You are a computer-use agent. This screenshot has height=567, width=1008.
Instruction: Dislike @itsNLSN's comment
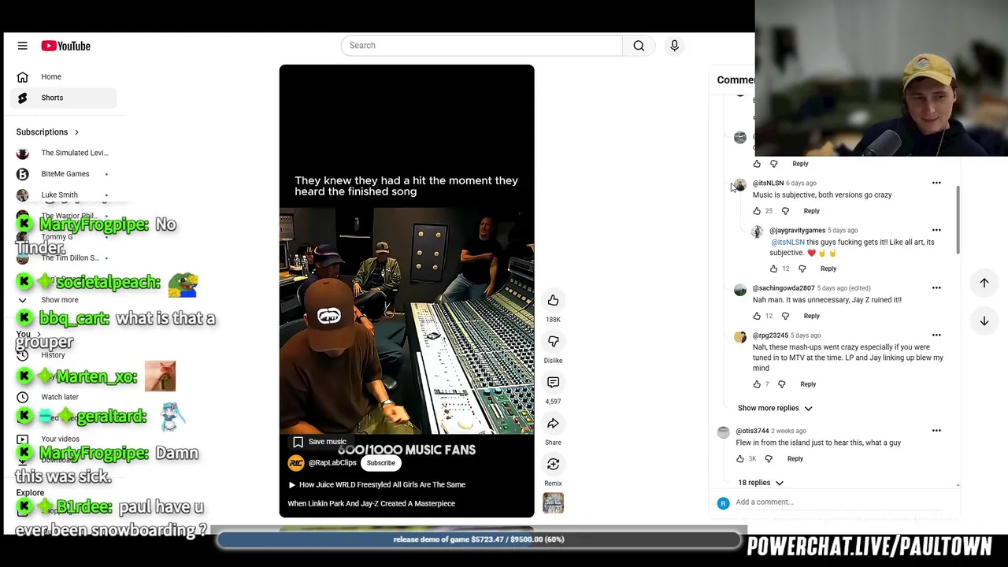[x=785, y=211]
